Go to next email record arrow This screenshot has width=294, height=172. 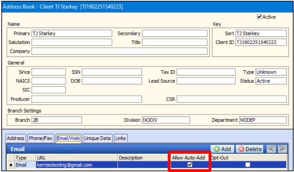click(x=282, y=149)
